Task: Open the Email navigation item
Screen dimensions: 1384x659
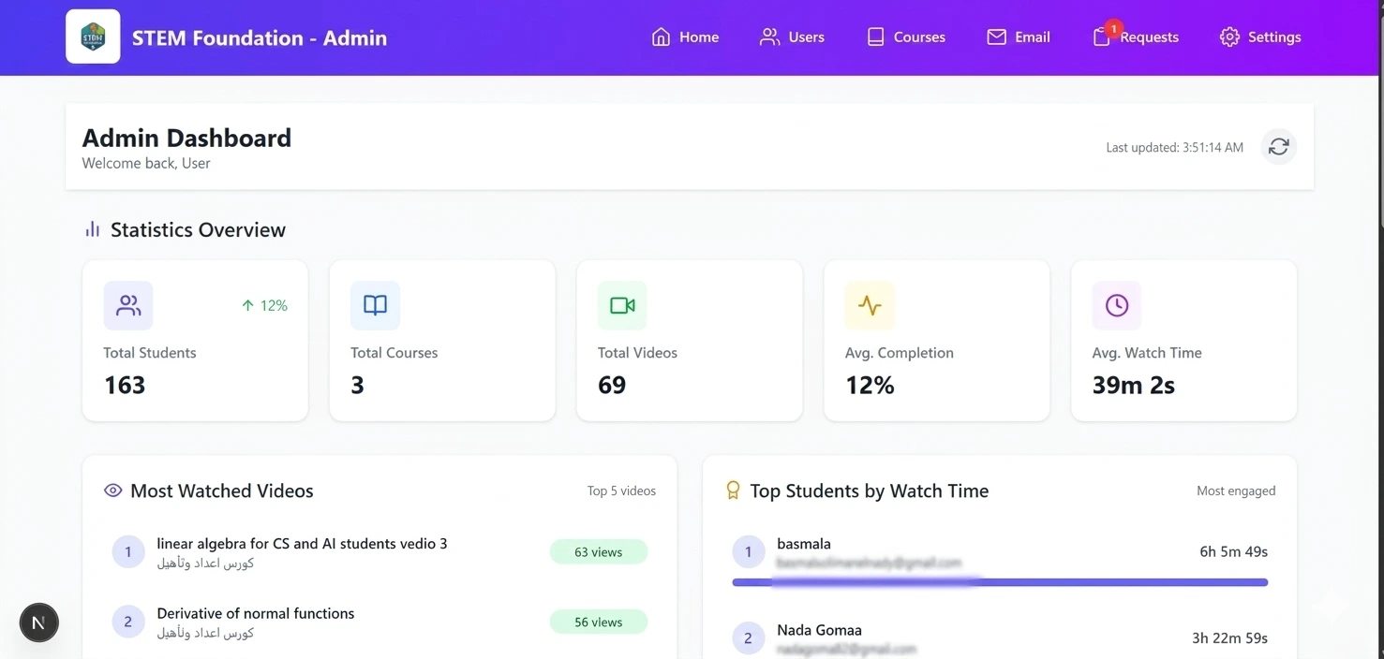Action: click(1018, 37)
